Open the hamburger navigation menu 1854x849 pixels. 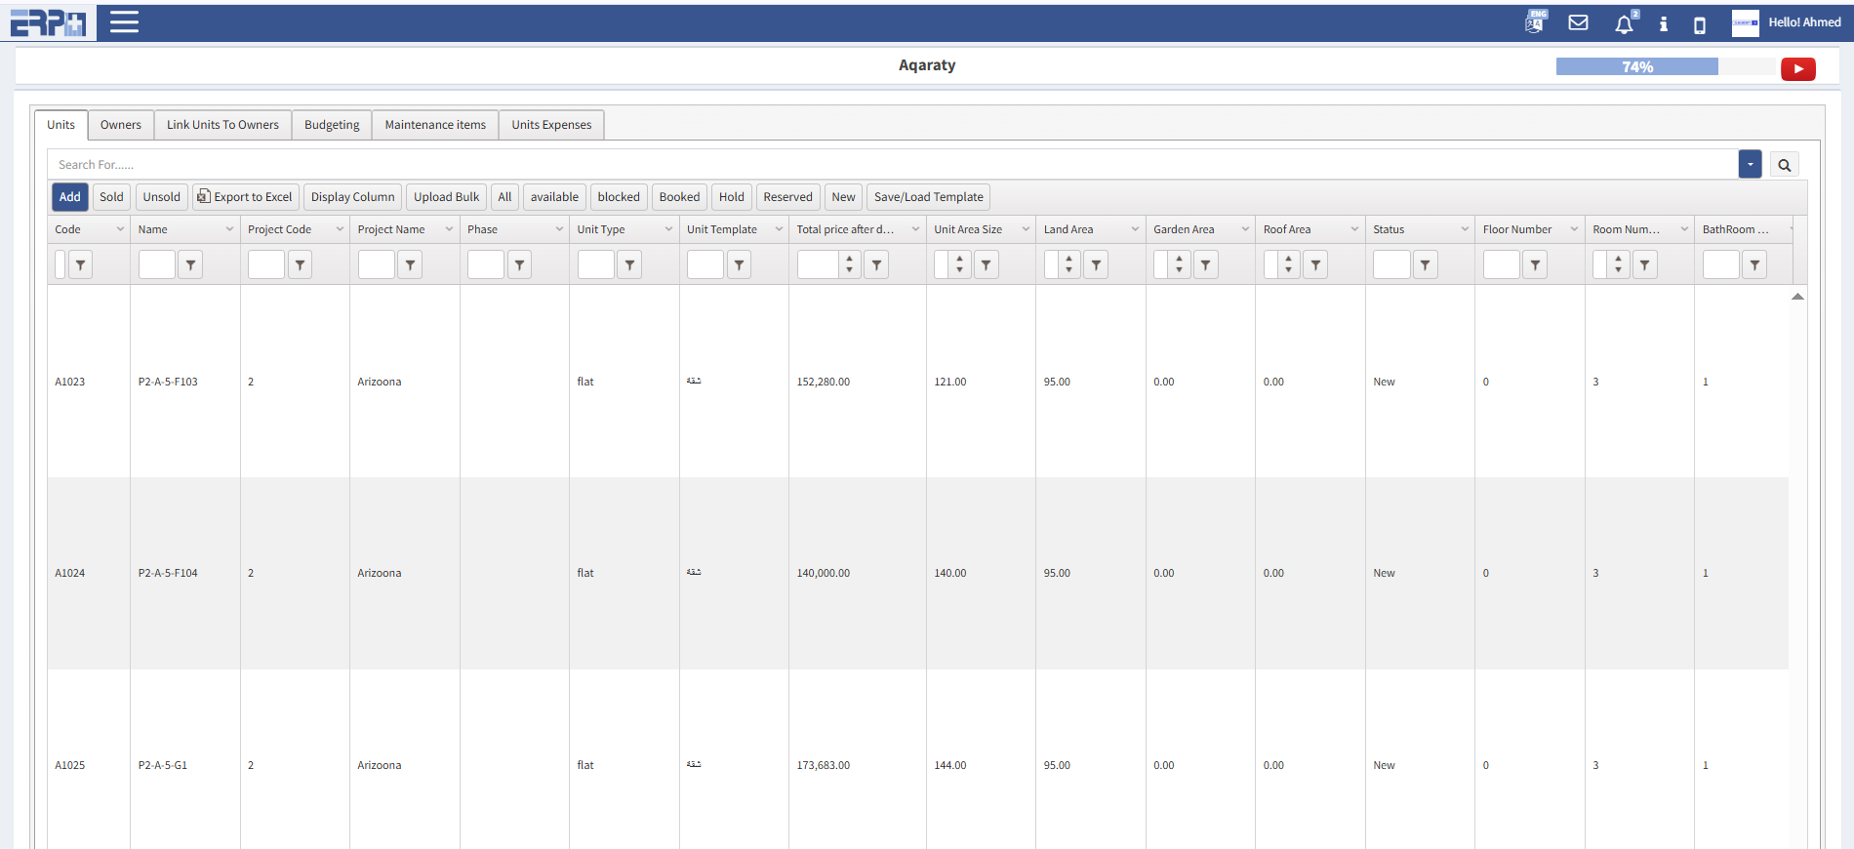point(124,22)
